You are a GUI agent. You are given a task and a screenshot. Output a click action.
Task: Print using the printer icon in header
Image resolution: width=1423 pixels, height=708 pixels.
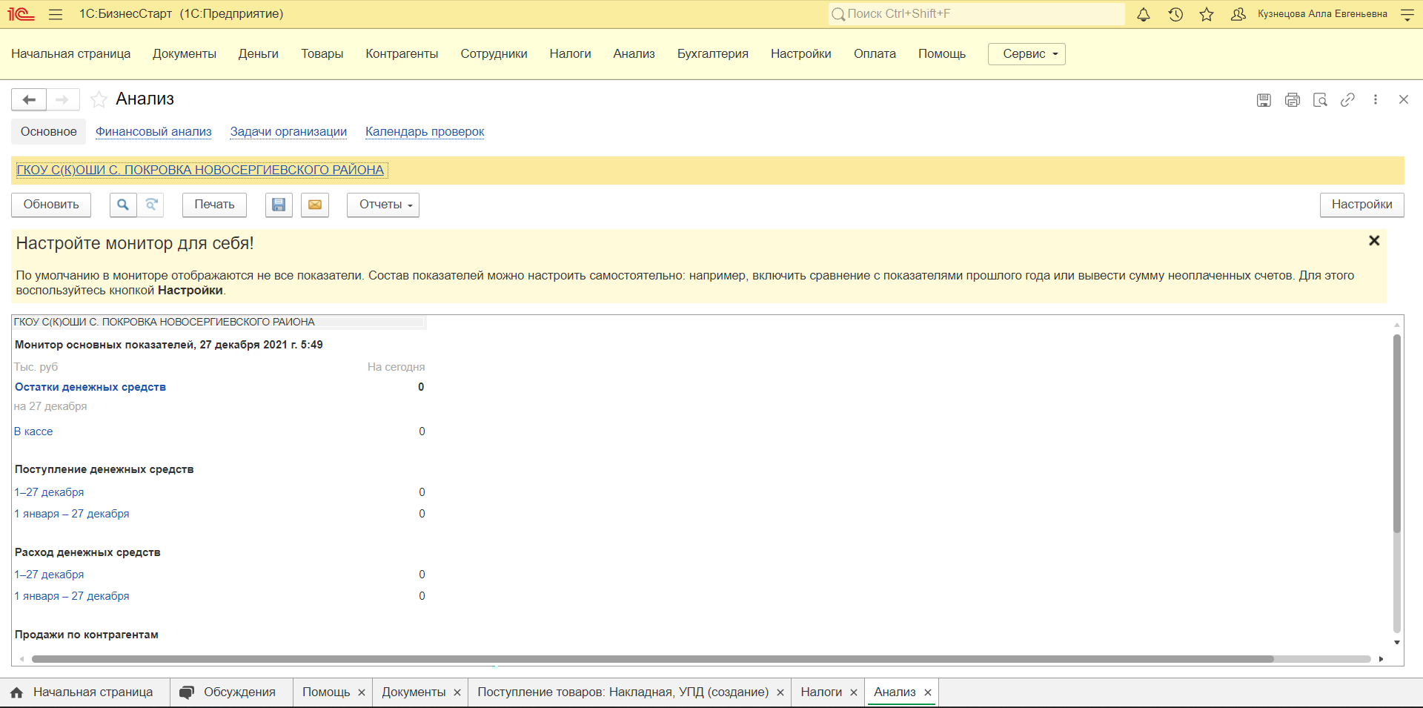1293,100
